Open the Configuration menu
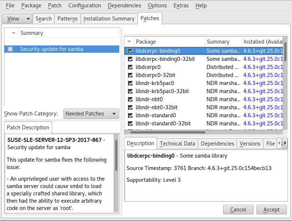This screenshot has width=292, height=221. click(x=84, y=5)
